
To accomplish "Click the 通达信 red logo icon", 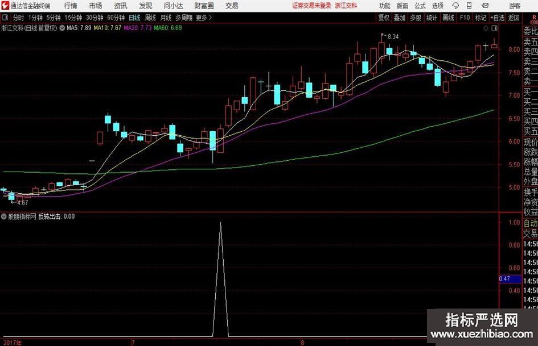I will [5, 6].
